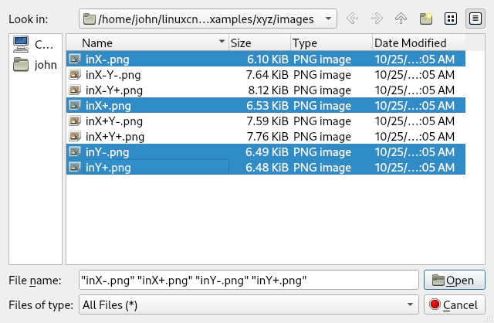
Task: Select the inX-Y-.png file icon
Action: click(75, 74)
